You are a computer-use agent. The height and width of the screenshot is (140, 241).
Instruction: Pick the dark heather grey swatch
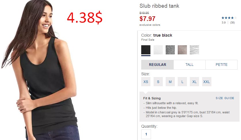tap(170, 50)
